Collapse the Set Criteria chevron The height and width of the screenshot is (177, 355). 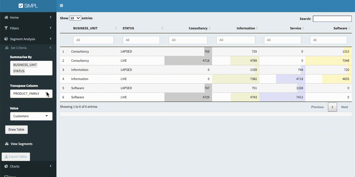[x=50, y=48]
